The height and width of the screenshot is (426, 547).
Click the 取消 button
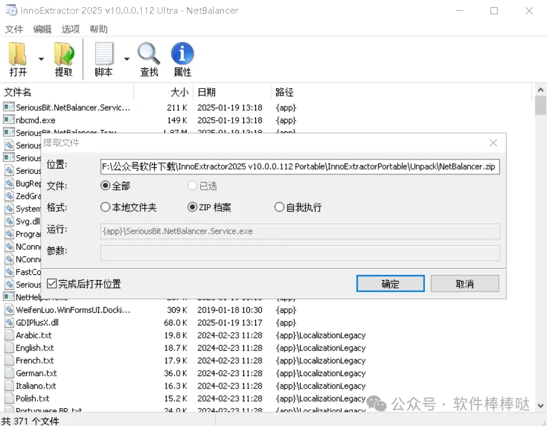point(465,283)
